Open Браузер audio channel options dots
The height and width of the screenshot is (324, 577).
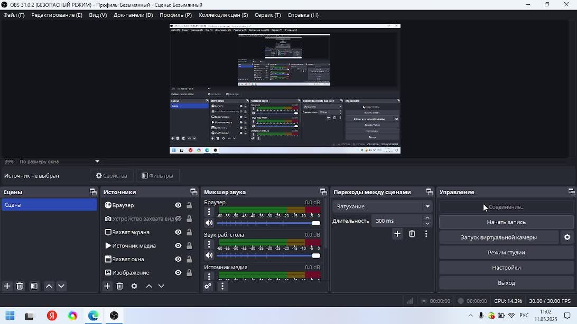click(209, 212)
